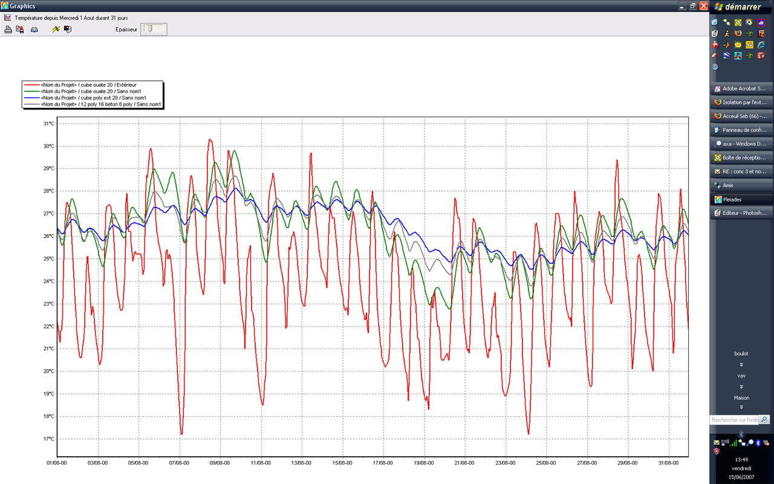Click the export/save document toolbar icon
This screenshot has width=774, height=484.
(x=20, y=29)
